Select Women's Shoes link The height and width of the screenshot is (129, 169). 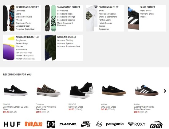[147, 14]
